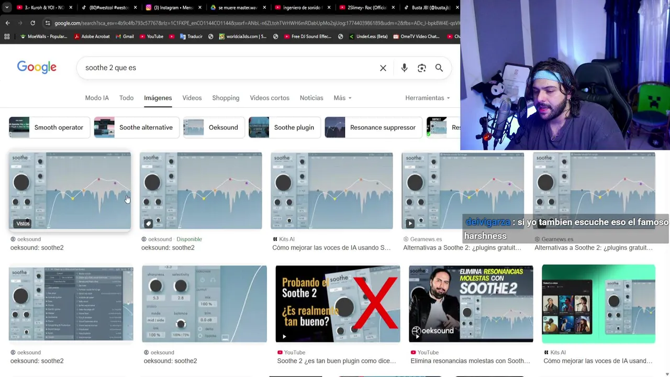670x377 pixels.
Task: Click Disponible label under second image
Action: click(189, 239)
